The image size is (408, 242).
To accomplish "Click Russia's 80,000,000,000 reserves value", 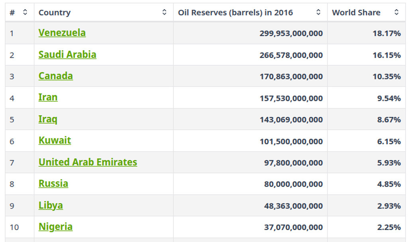I will tap(293, 184).
